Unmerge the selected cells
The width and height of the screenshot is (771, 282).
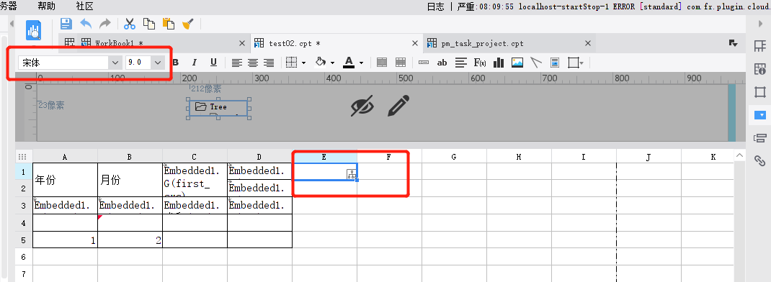tap(401, 63)
